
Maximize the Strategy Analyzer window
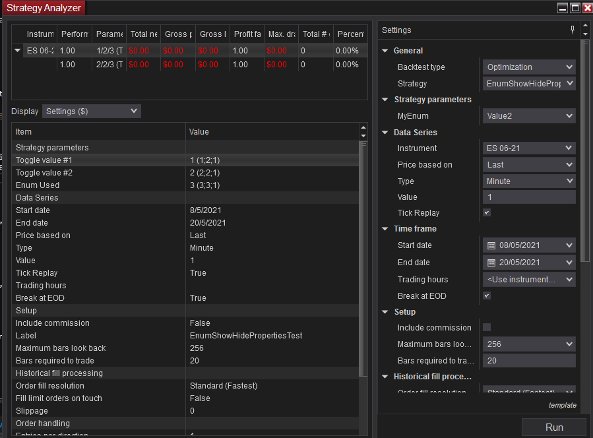(x=574, y=8)
